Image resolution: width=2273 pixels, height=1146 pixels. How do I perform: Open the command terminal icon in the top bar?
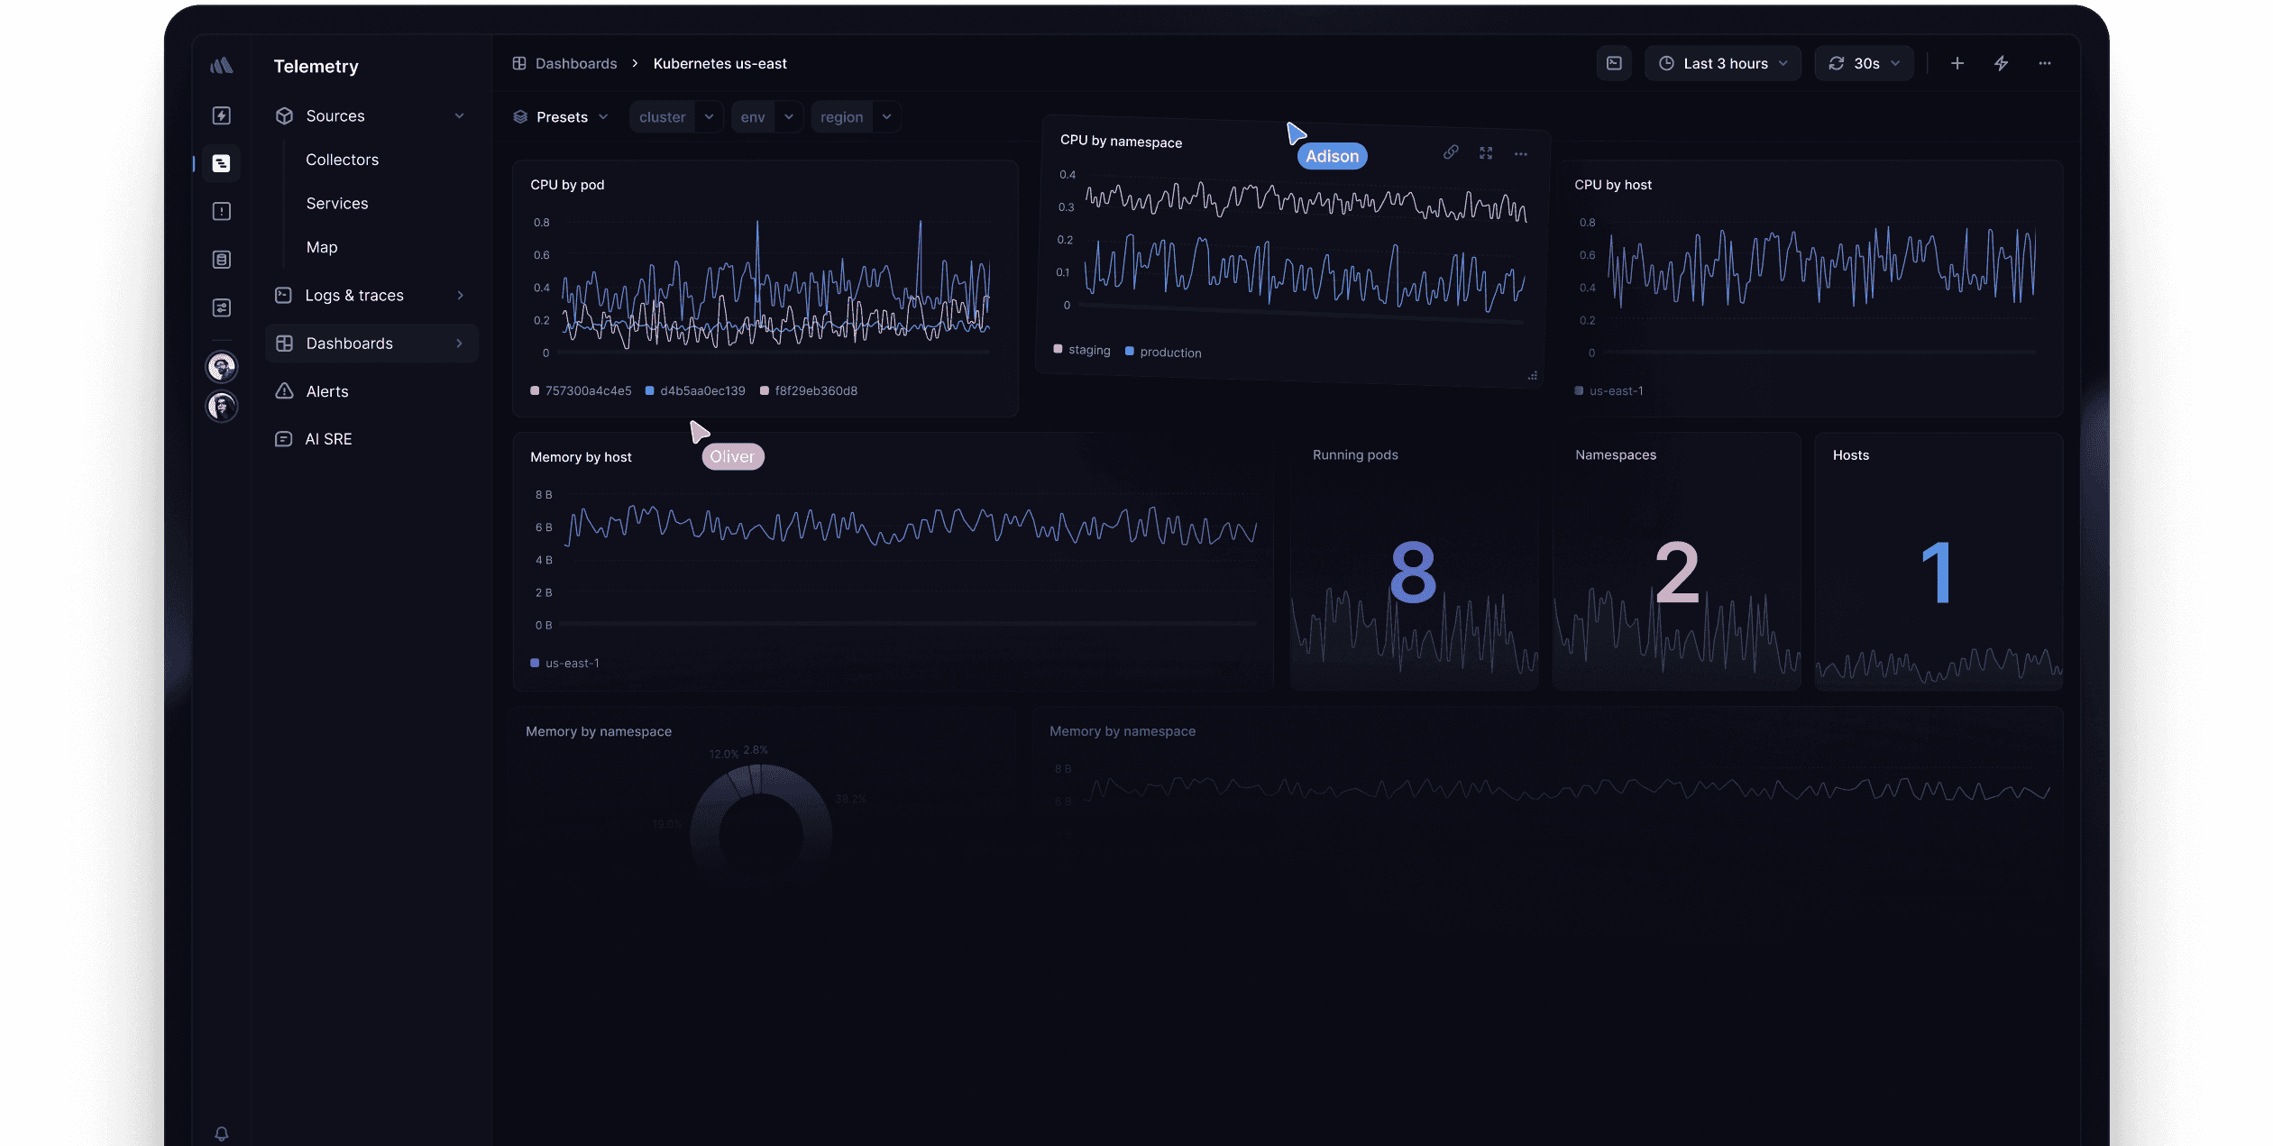[1614, 63]
